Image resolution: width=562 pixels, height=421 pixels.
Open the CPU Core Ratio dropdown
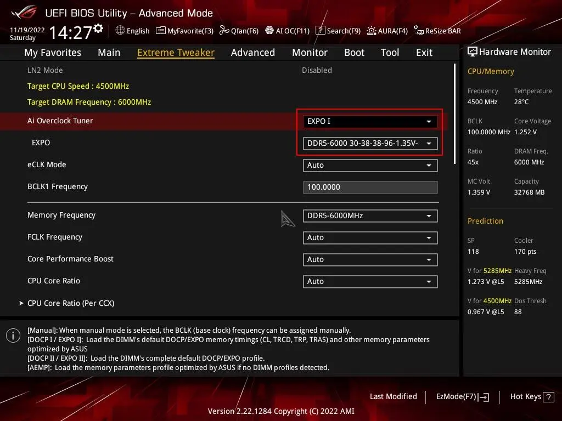click(370, 281)
